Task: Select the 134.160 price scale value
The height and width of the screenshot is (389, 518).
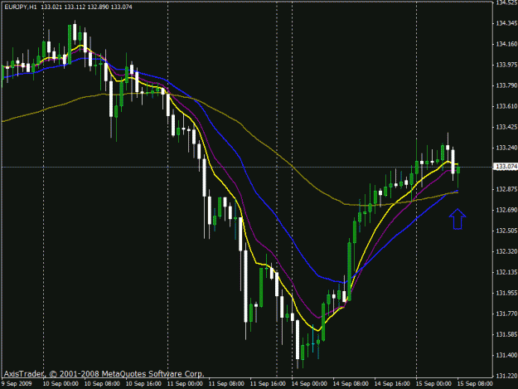Action: tap(506, 44)
